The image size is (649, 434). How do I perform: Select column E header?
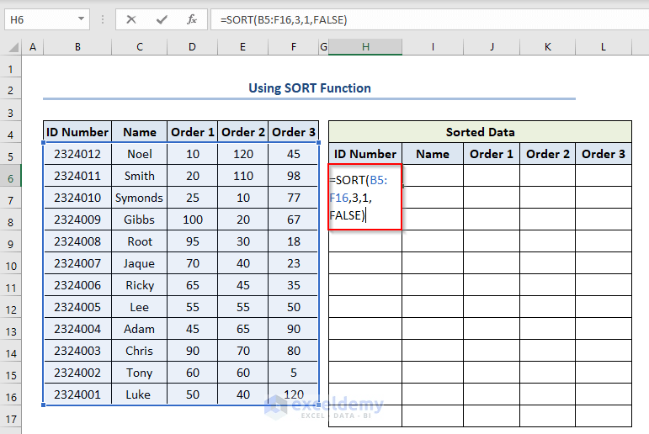(x=242, y=47)
